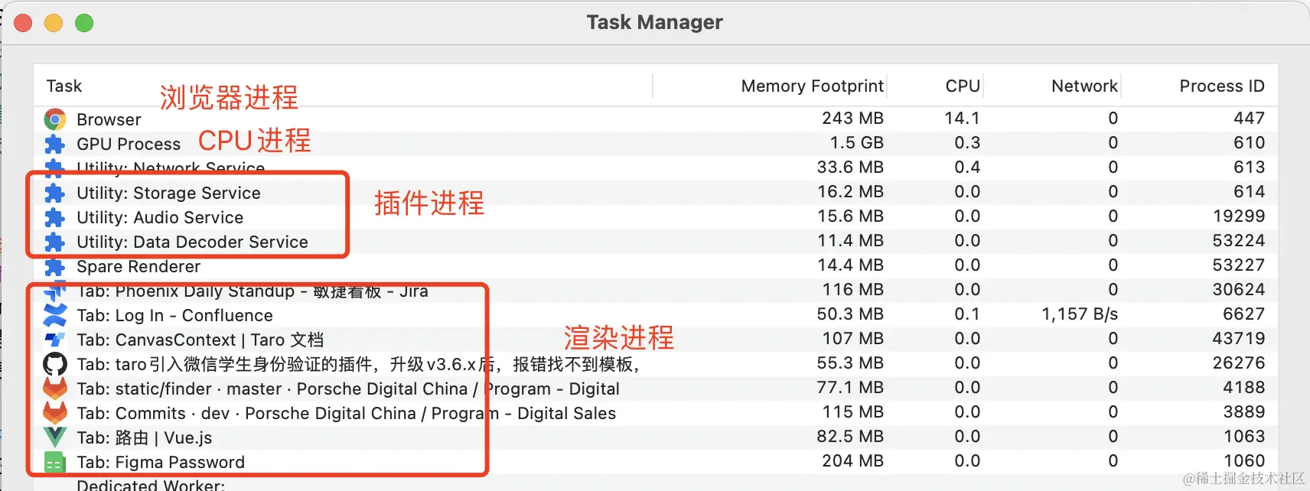This screenshot has width=1310, height=491.
Task: Click the puzzle icon beside Spare Renderer
Action: click(54, 266)
